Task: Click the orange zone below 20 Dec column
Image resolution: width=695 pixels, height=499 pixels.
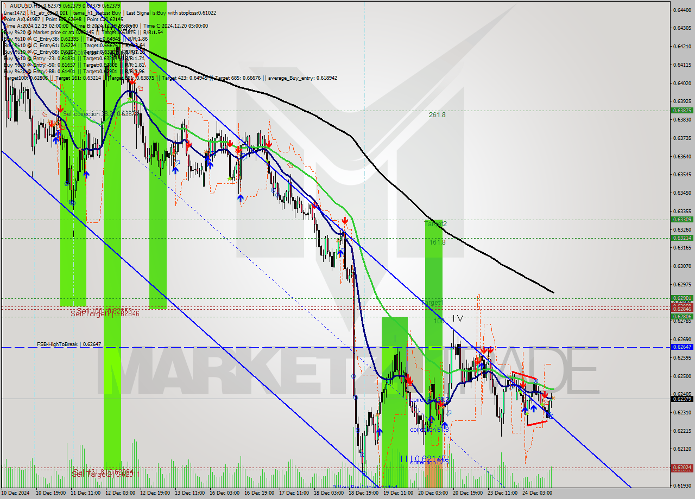Action: tap(434, 472)
